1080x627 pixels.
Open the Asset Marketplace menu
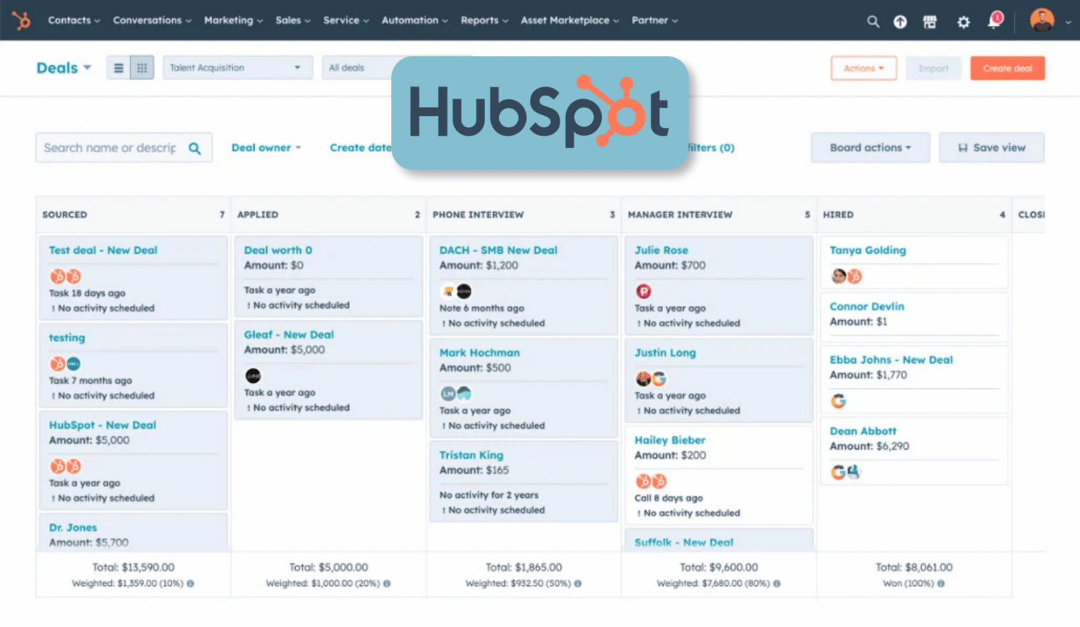(570, 20)
